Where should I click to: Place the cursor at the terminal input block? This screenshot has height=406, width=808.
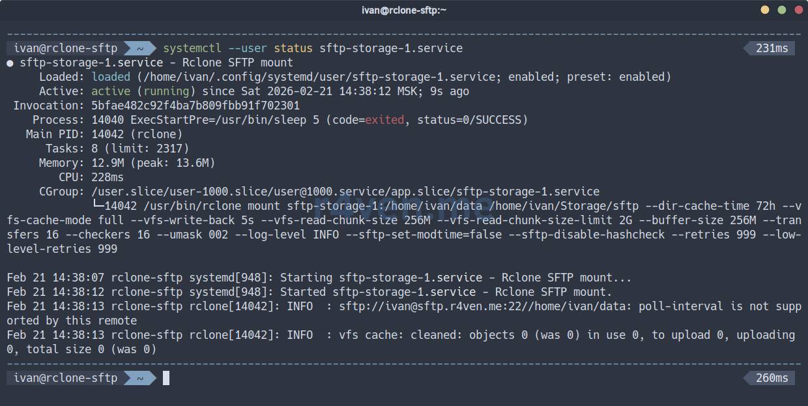pyautogui.click(x=166, y=378)
